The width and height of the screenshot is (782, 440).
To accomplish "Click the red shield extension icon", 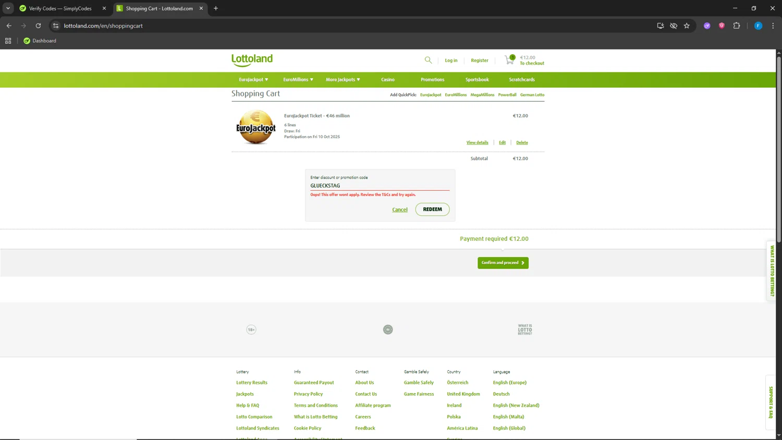I will pyautogui.click(x=722, y=26).
